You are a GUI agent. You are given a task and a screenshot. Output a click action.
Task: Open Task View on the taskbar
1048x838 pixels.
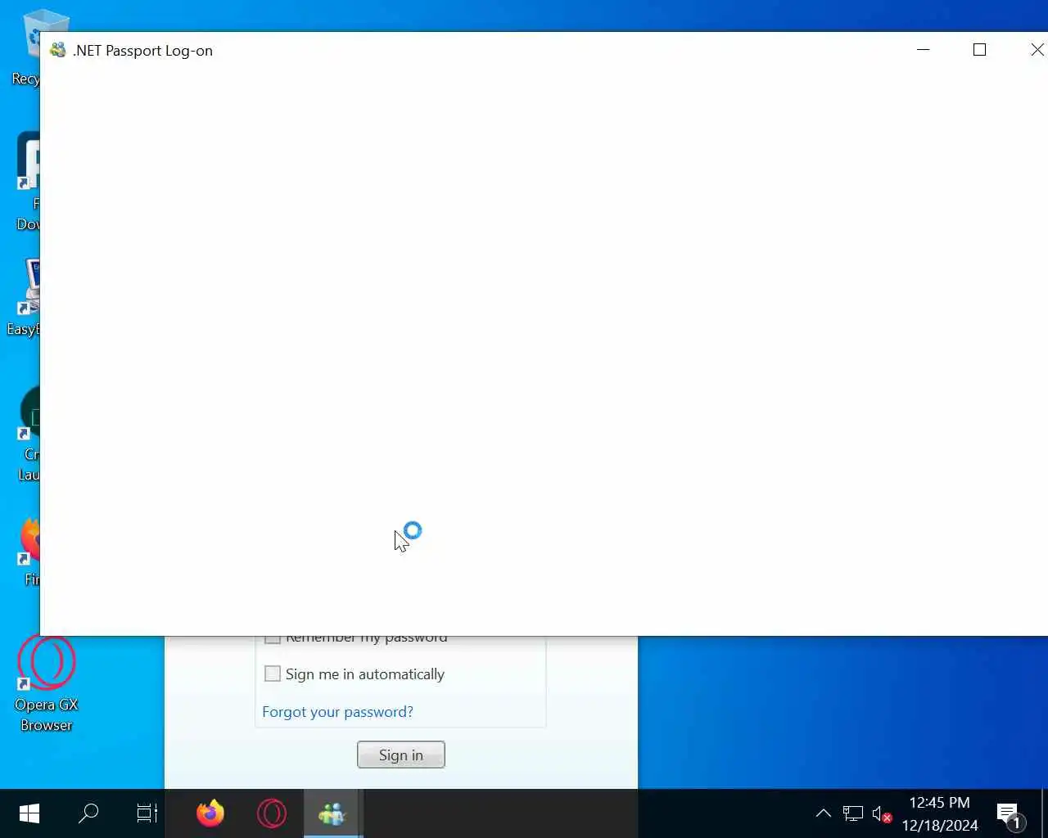(x=147, y=813)
